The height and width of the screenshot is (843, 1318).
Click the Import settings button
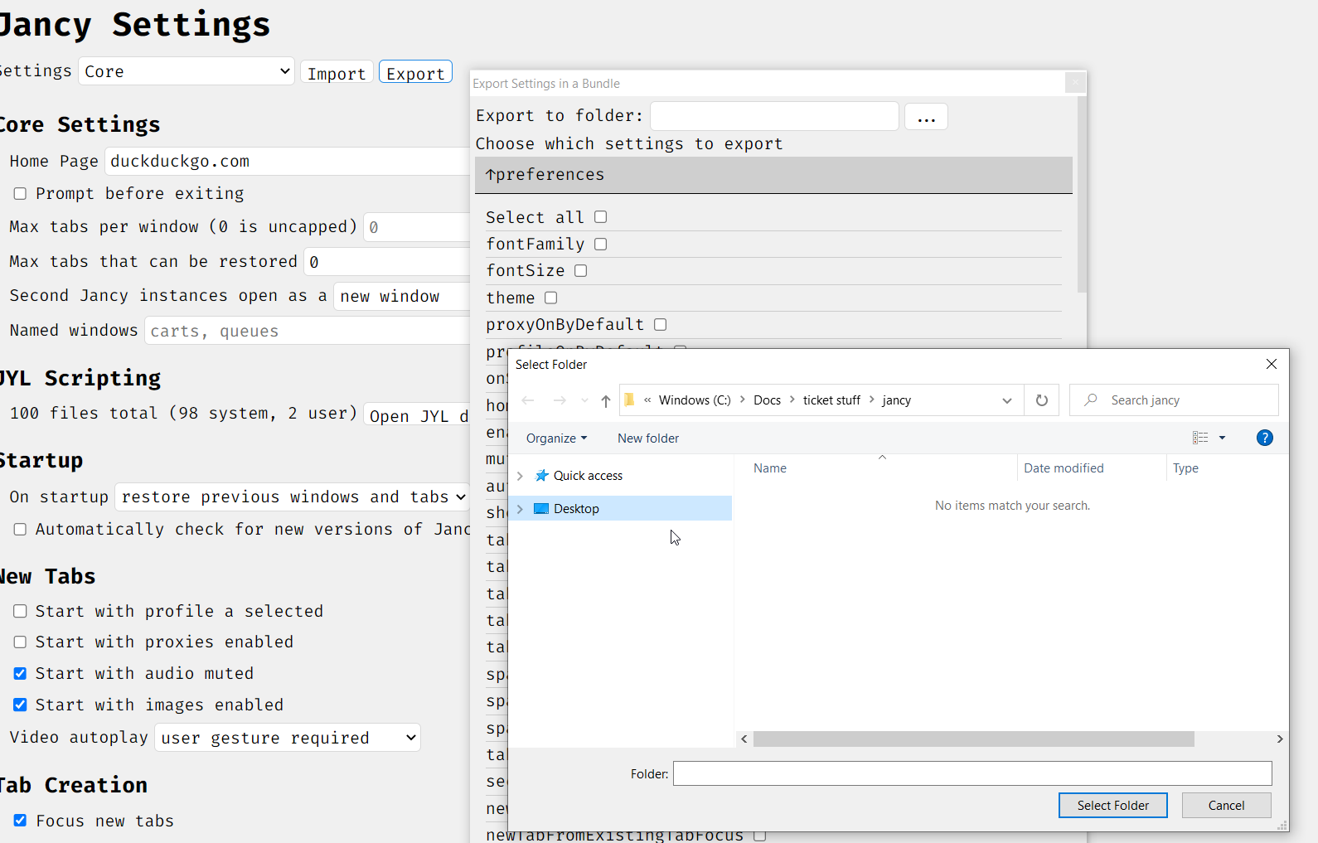click(337, 73)
